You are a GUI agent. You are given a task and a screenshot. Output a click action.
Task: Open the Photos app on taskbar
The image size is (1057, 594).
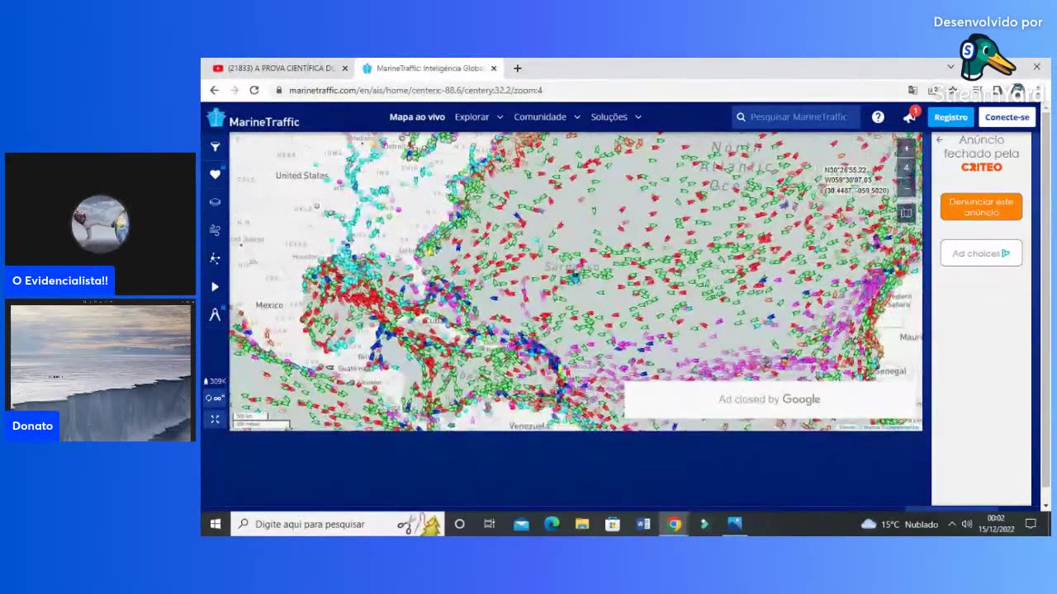[x=735, y=524]
